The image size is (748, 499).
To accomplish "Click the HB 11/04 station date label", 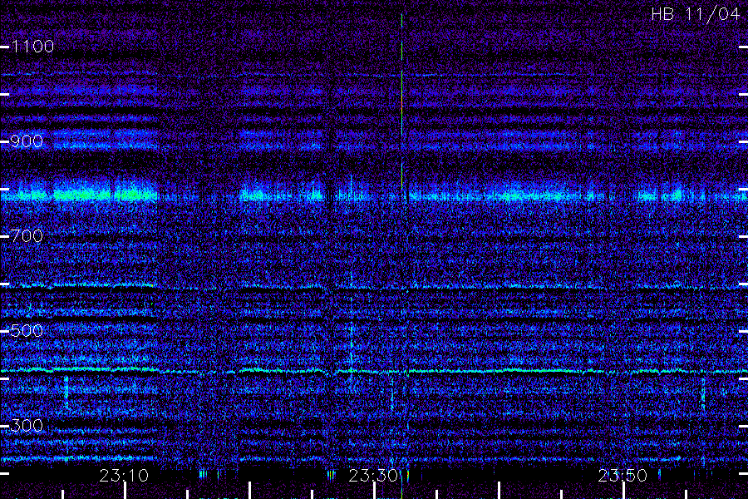I will tap(695, 14).
